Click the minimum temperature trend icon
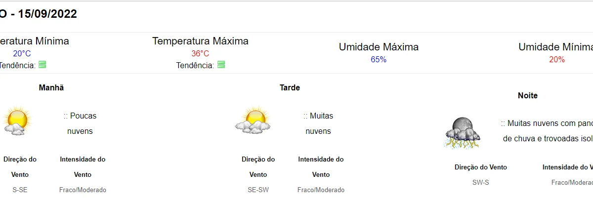Viewport: 593px width, 204px height. pyautogui.click(x=42, y=65)
